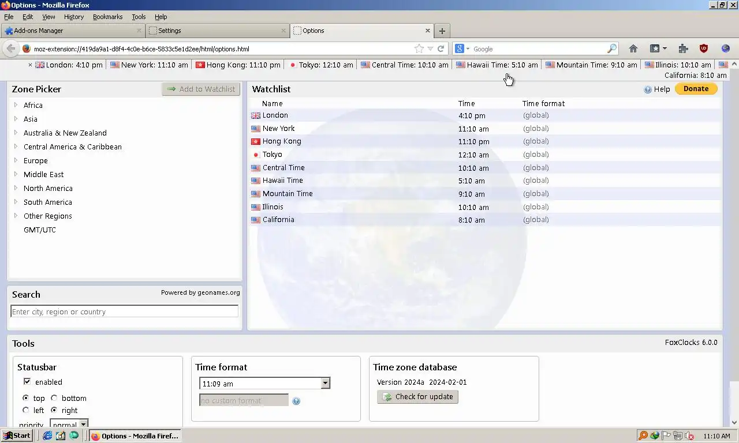Open the Bookmarks menu
This screenshot has height=443, width=739.
108,17
